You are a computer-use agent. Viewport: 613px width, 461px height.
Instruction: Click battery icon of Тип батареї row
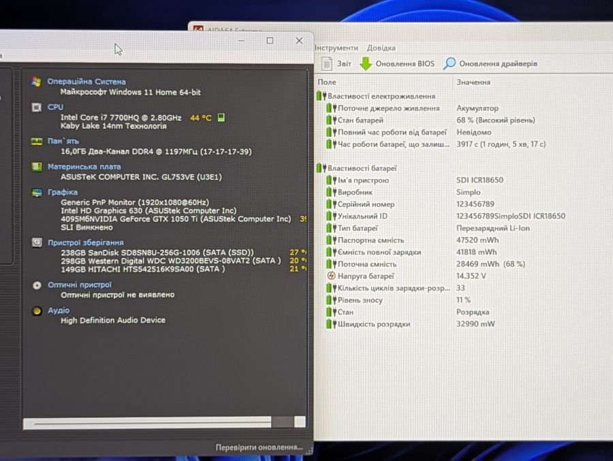pyautogui.click(x=331, y=228)
